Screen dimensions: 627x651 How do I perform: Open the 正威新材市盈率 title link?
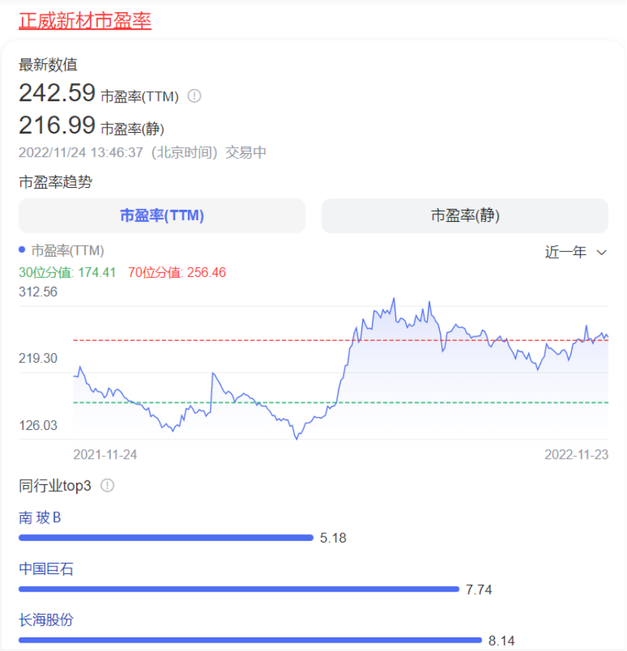tap(85, 21)
